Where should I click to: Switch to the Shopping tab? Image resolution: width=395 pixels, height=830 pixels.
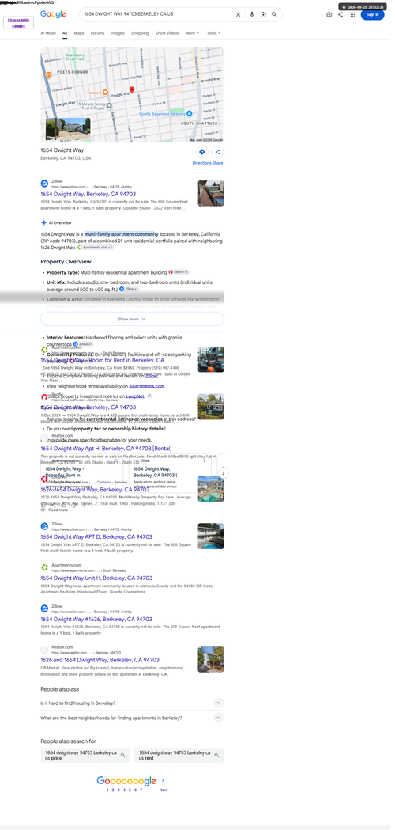click(x=140, y=32)
